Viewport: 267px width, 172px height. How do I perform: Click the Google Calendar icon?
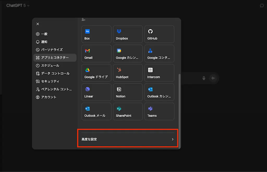pyautogui.click(x=119, y=51)
